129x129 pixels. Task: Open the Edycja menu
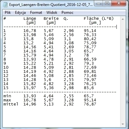click(x=20, y=13)
